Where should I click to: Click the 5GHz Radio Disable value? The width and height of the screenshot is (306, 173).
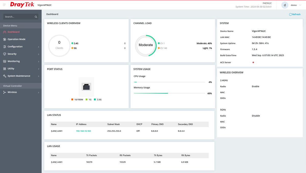coord(256,116)
